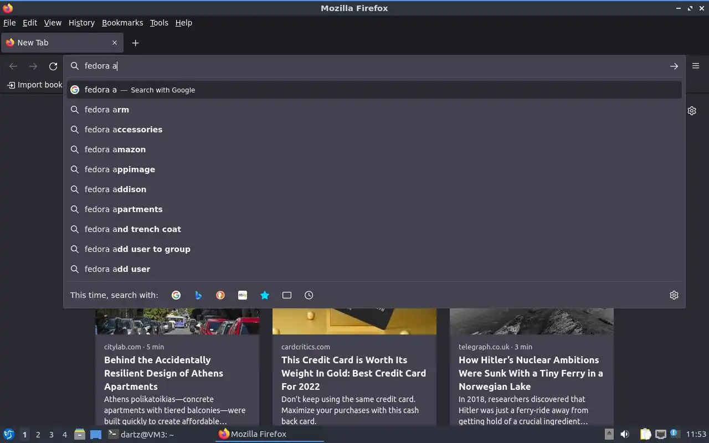Search with DuckDuckGo one-off engine icon
Image resolution: width=709 pixels, height=443 pixels.
point(220,295)
